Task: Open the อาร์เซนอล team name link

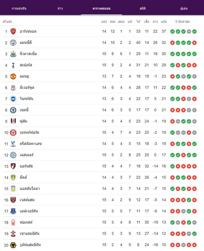Action: (28, 31)
